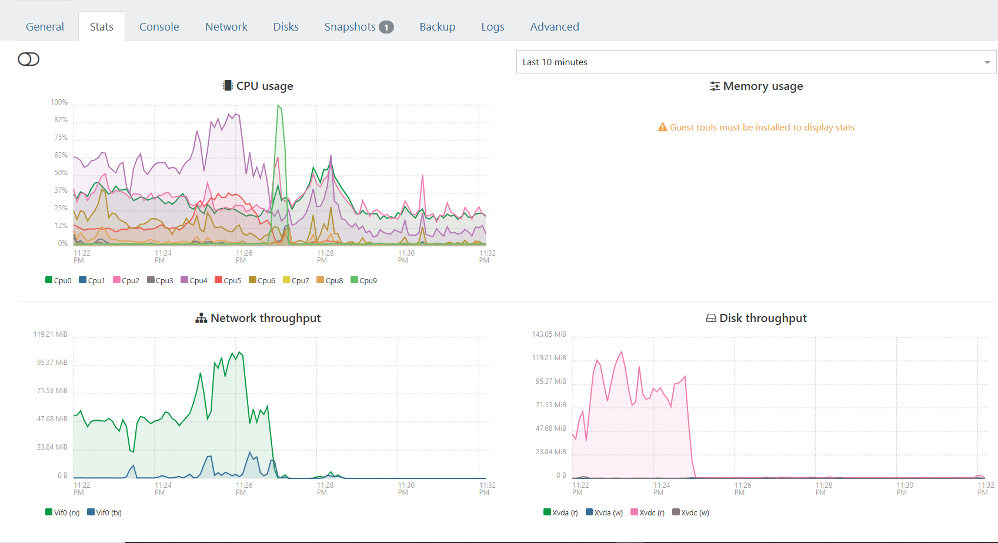Click the guest tools warning message

(x=762, y=128)
